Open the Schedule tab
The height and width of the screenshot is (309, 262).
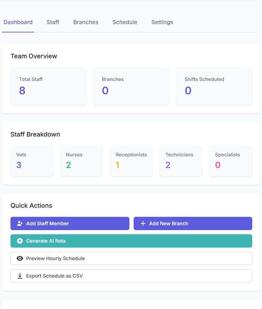(125, 22)
